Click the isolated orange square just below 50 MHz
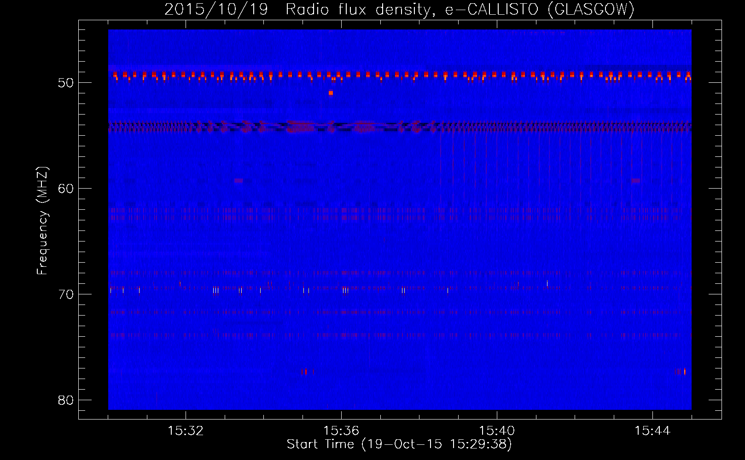Image resolution: width=745 pixels, height=460 pixels. point(331,93)
